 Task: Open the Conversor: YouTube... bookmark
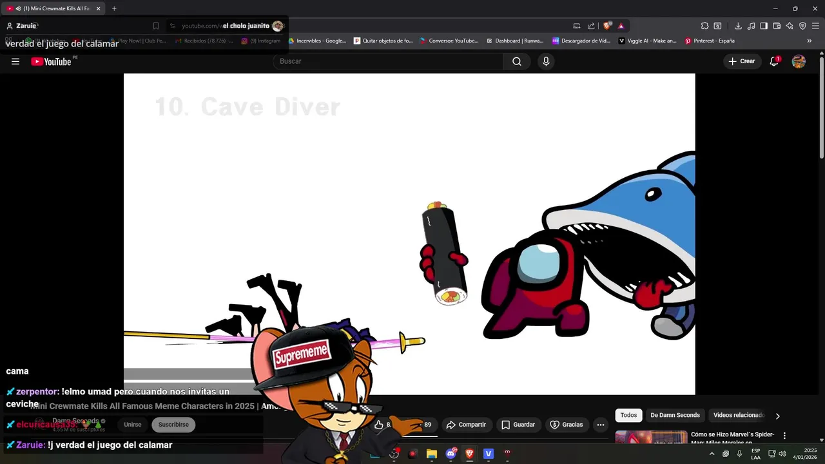coord(449,41)
